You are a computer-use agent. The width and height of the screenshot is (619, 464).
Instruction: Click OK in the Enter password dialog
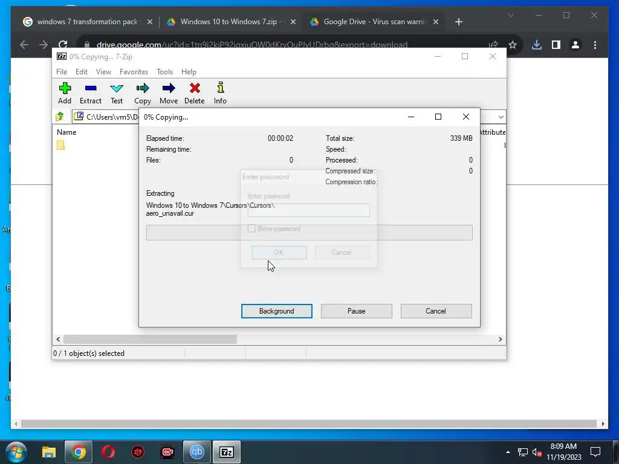(279, 253)
